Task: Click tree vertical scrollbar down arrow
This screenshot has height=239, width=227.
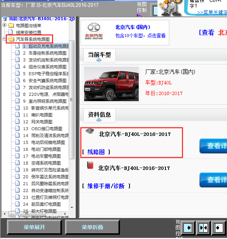Action: (x=72, y=207)
